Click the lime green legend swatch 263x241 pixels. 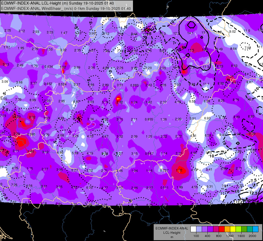pyautogui.click(x=239, y=229)
